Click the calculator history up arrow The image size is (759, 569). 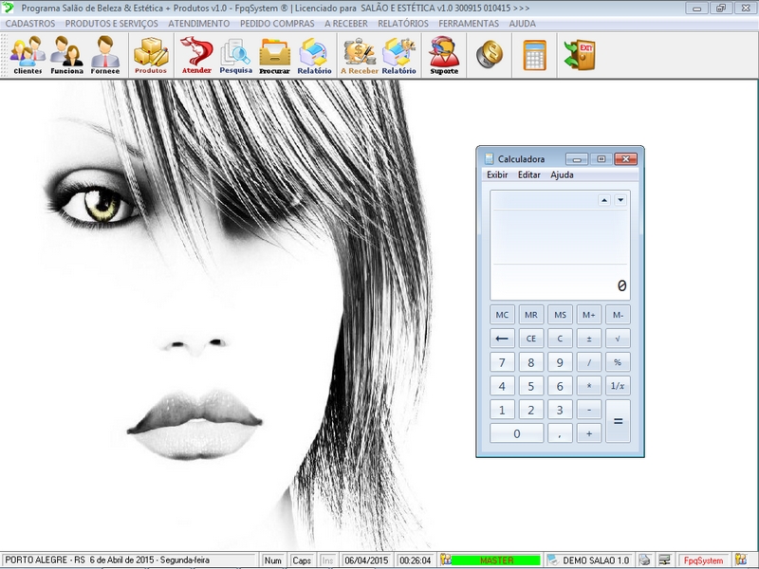(603, 200)
